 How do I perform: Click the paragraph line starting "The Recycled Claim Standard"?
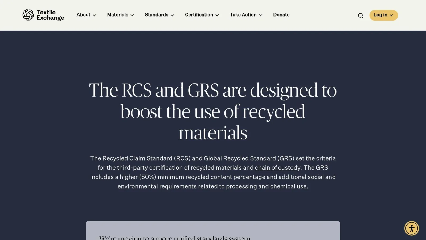coord(213,158)
